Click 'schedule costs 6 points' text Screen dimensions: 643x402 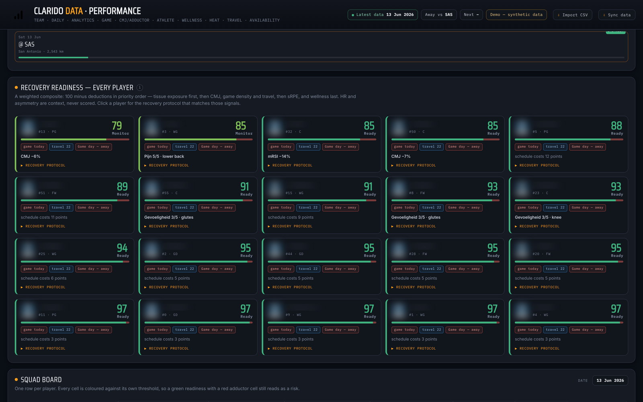coord(43,279)
